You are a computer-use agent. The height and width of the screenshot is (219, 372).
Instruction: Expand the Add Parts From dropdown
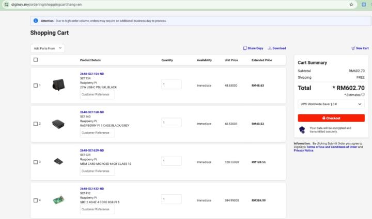click(x=47, y=48)
